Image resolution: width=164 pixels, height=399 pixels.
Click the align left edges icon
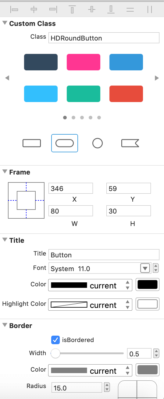tap(14, 9)
